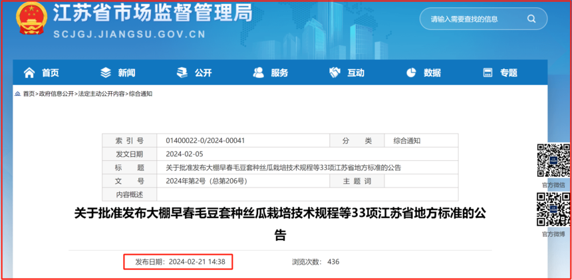Open the 公开 navigation menu
This screenshot has height=280, width=572.
click(203, 72)
